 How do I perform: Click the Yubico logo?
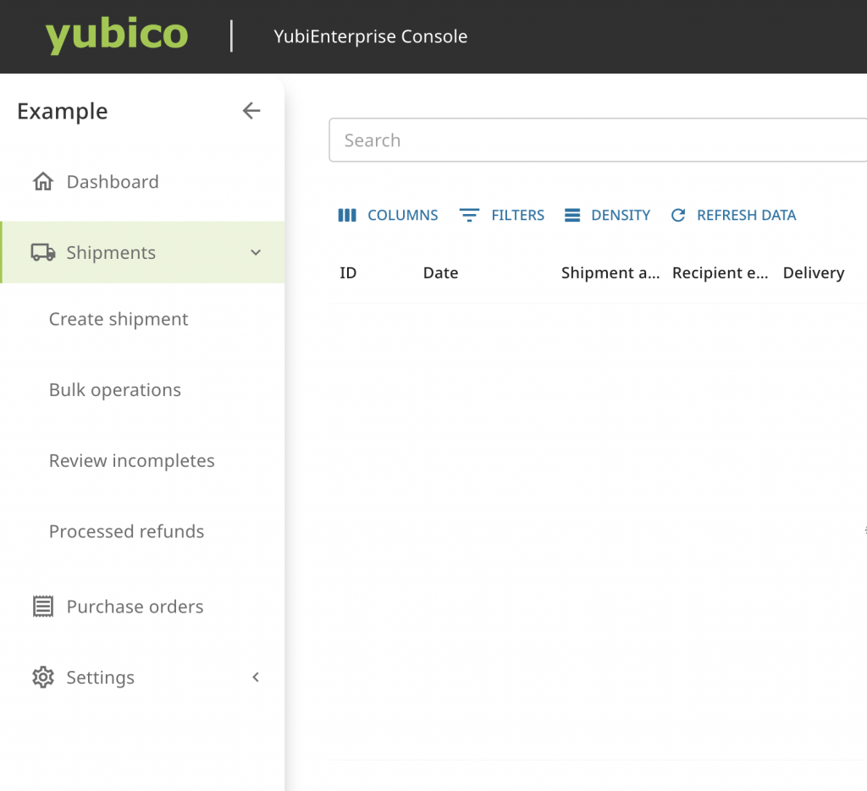tap(116, 36)
